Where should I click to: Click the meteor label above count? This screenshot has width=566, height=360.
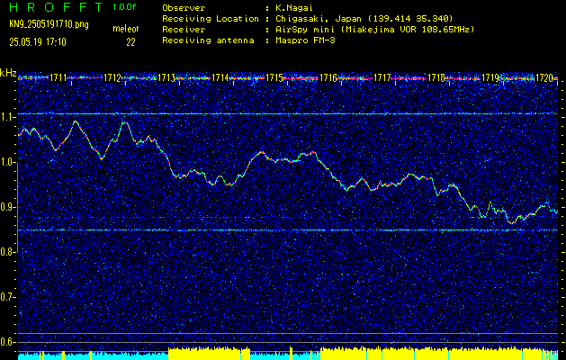(x=125, y=29)
